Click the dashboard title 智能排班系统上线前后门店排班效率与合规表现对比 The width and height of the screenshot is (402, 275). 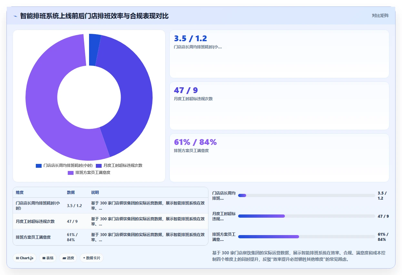(x=94, y=16)
